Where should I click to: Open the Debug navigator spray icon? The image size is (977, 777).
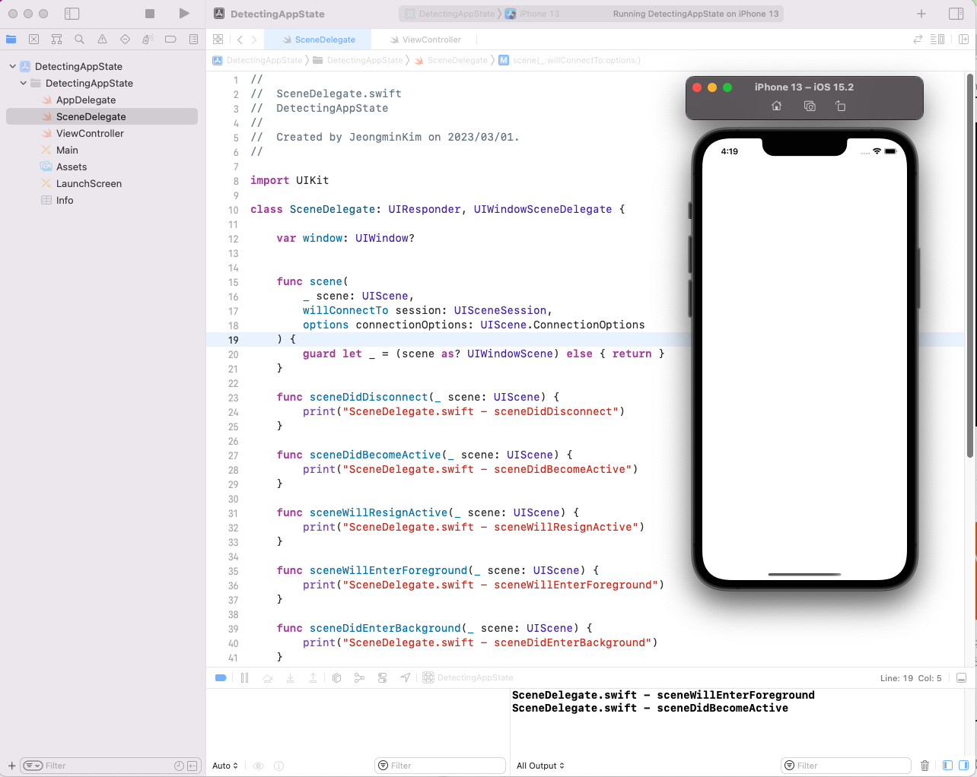pos(148,40)
